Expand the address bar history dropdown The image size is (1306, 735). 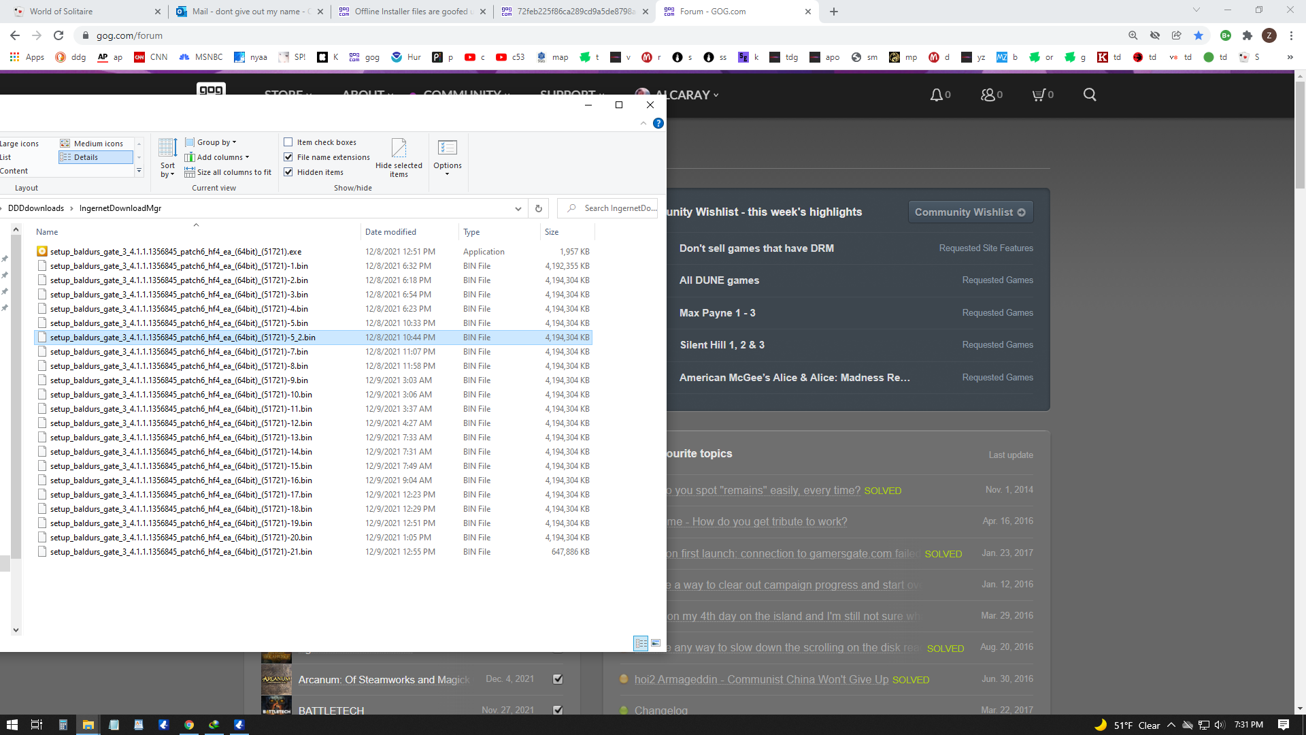click(x=518, y=208)
